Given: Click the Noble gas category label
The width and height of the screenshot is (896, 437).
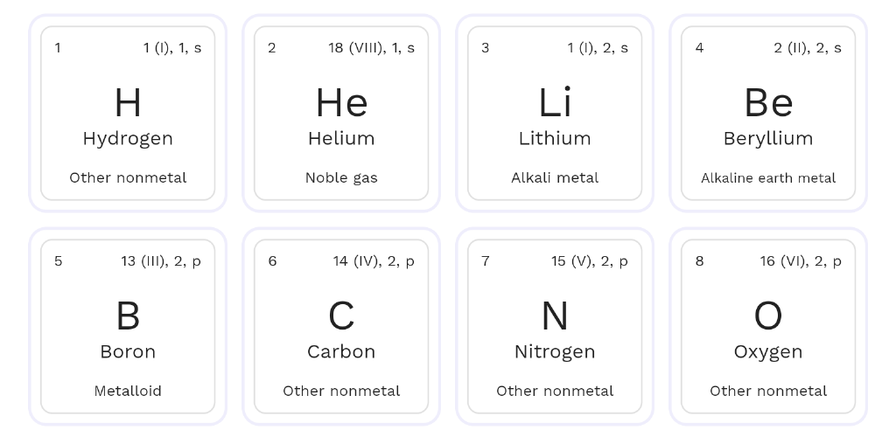Looking at the screenshot, I should [x=341, y=177].
